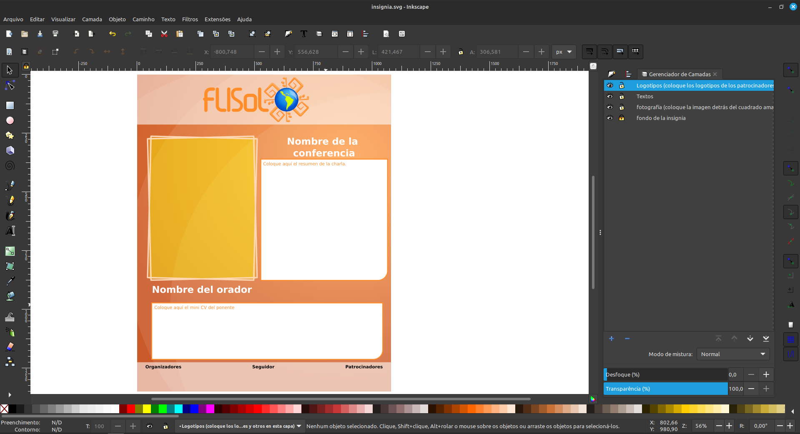The image size is (800, 434).
Task: Open the px units dropdown
Action: (564, 52)
